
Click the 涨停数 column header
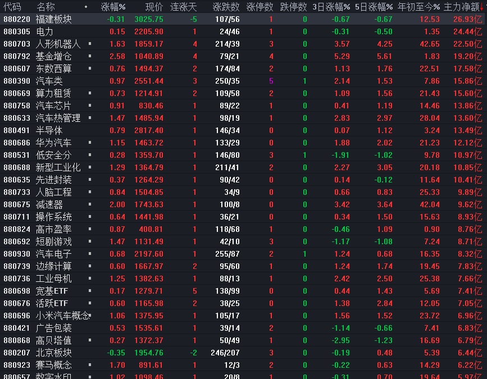click(260, 7)
